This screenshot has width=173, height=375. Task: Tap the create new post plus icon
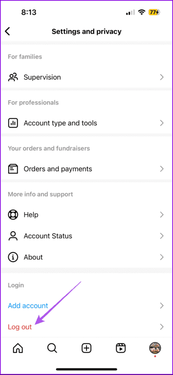click(86, 348)
